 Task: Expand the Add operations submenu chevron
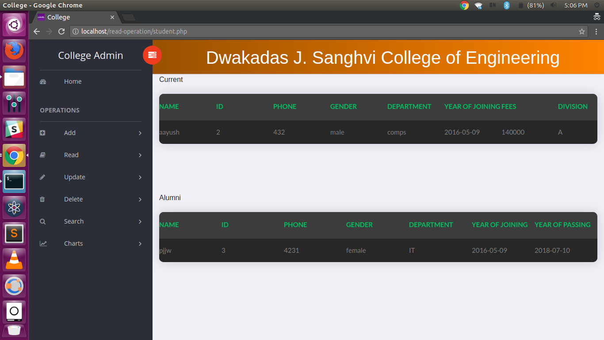(x=140, y=132)
